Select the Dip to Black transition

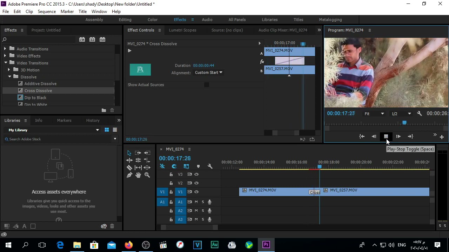tap(35, 98)
